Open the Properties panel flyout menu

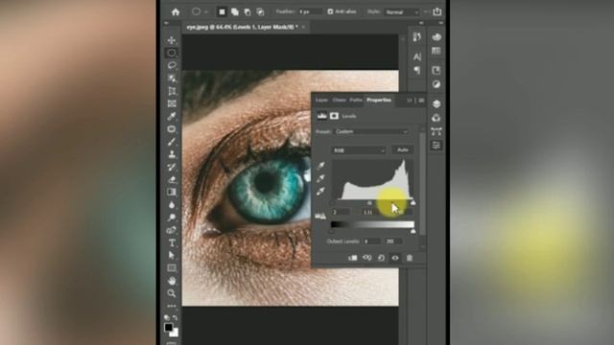tap(421, 101)
